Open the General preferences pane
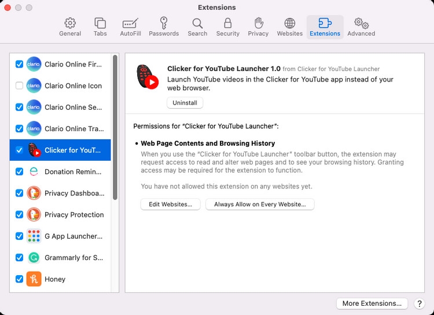 tap(70, 27)
